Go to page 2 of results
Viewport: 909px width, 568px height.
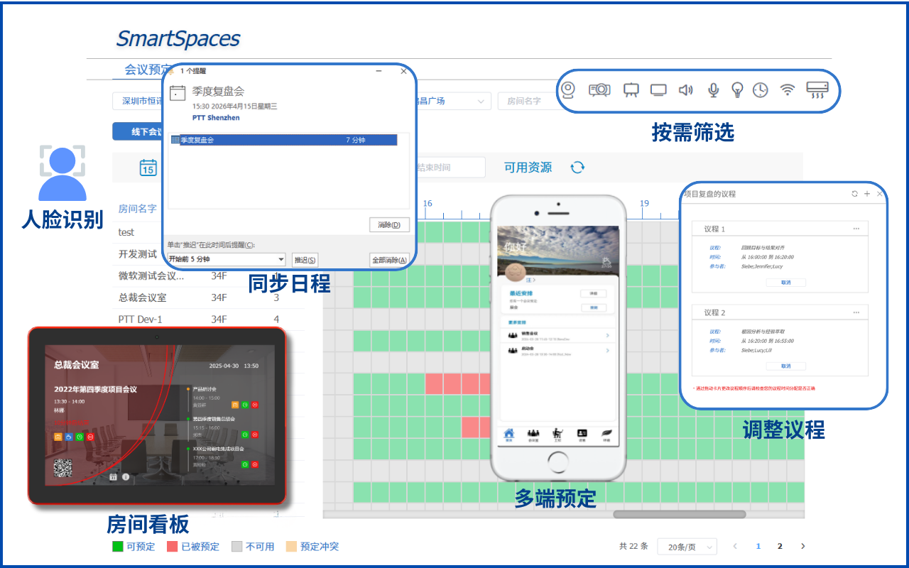[x=780, y=546]
